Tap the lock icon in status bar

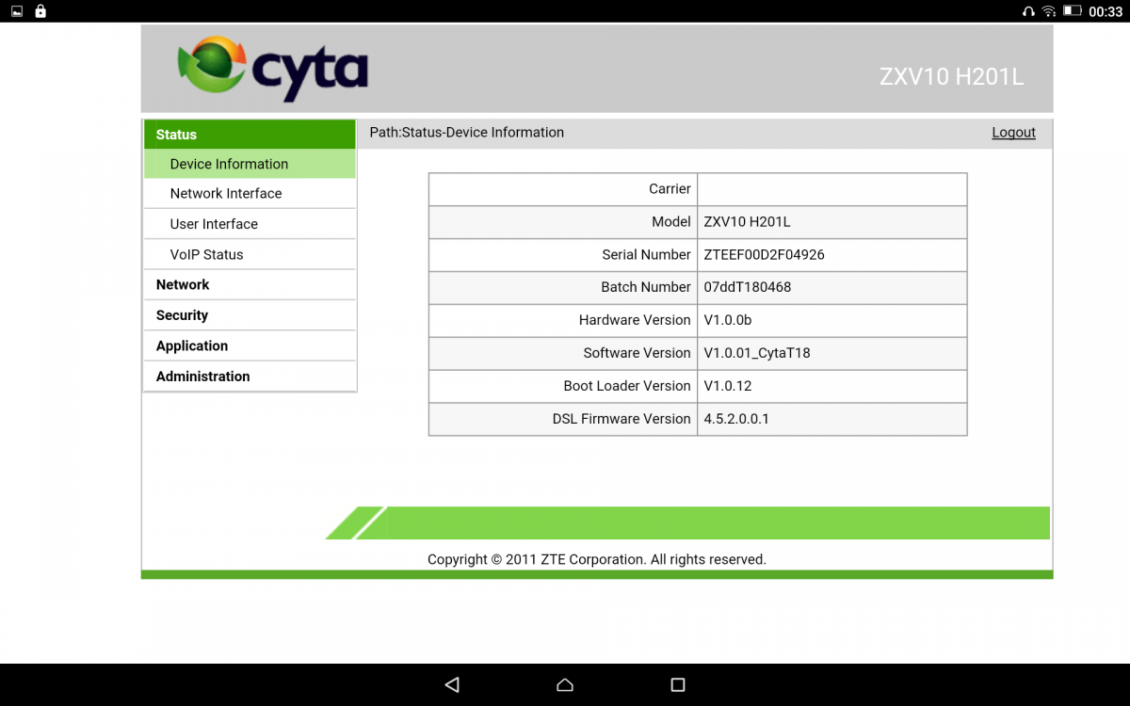point(40,11)
